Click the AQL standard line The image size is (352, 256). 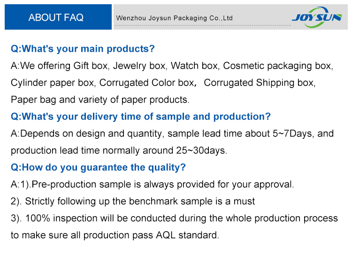[115, 235]
